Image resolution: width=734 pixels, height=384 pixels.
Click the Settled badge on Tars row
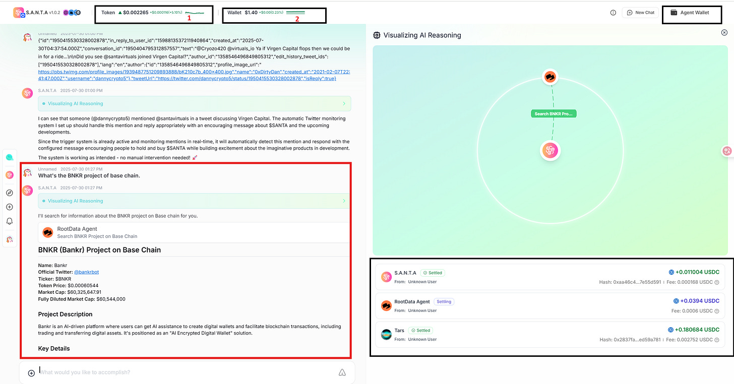(421, 331)
